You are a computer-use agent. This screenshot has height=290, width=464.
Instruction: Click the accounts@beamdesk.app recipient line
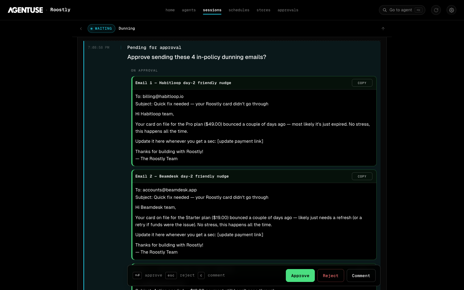[166, 190]
